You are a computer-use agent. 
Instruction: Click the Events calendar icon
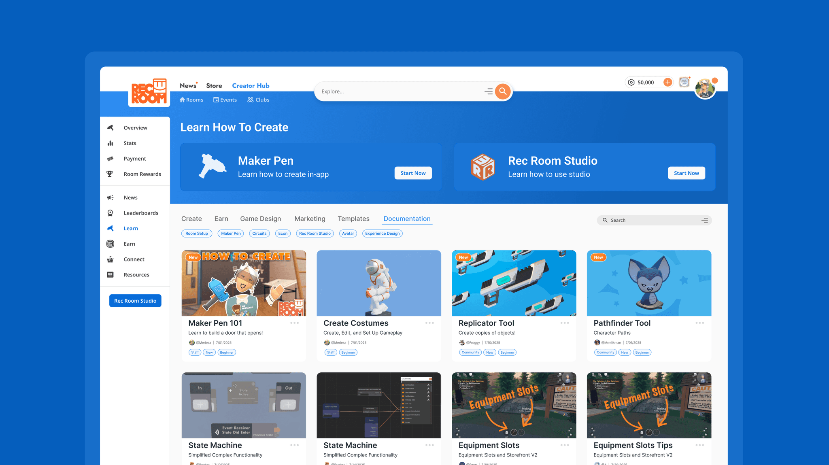click(216, 100)
